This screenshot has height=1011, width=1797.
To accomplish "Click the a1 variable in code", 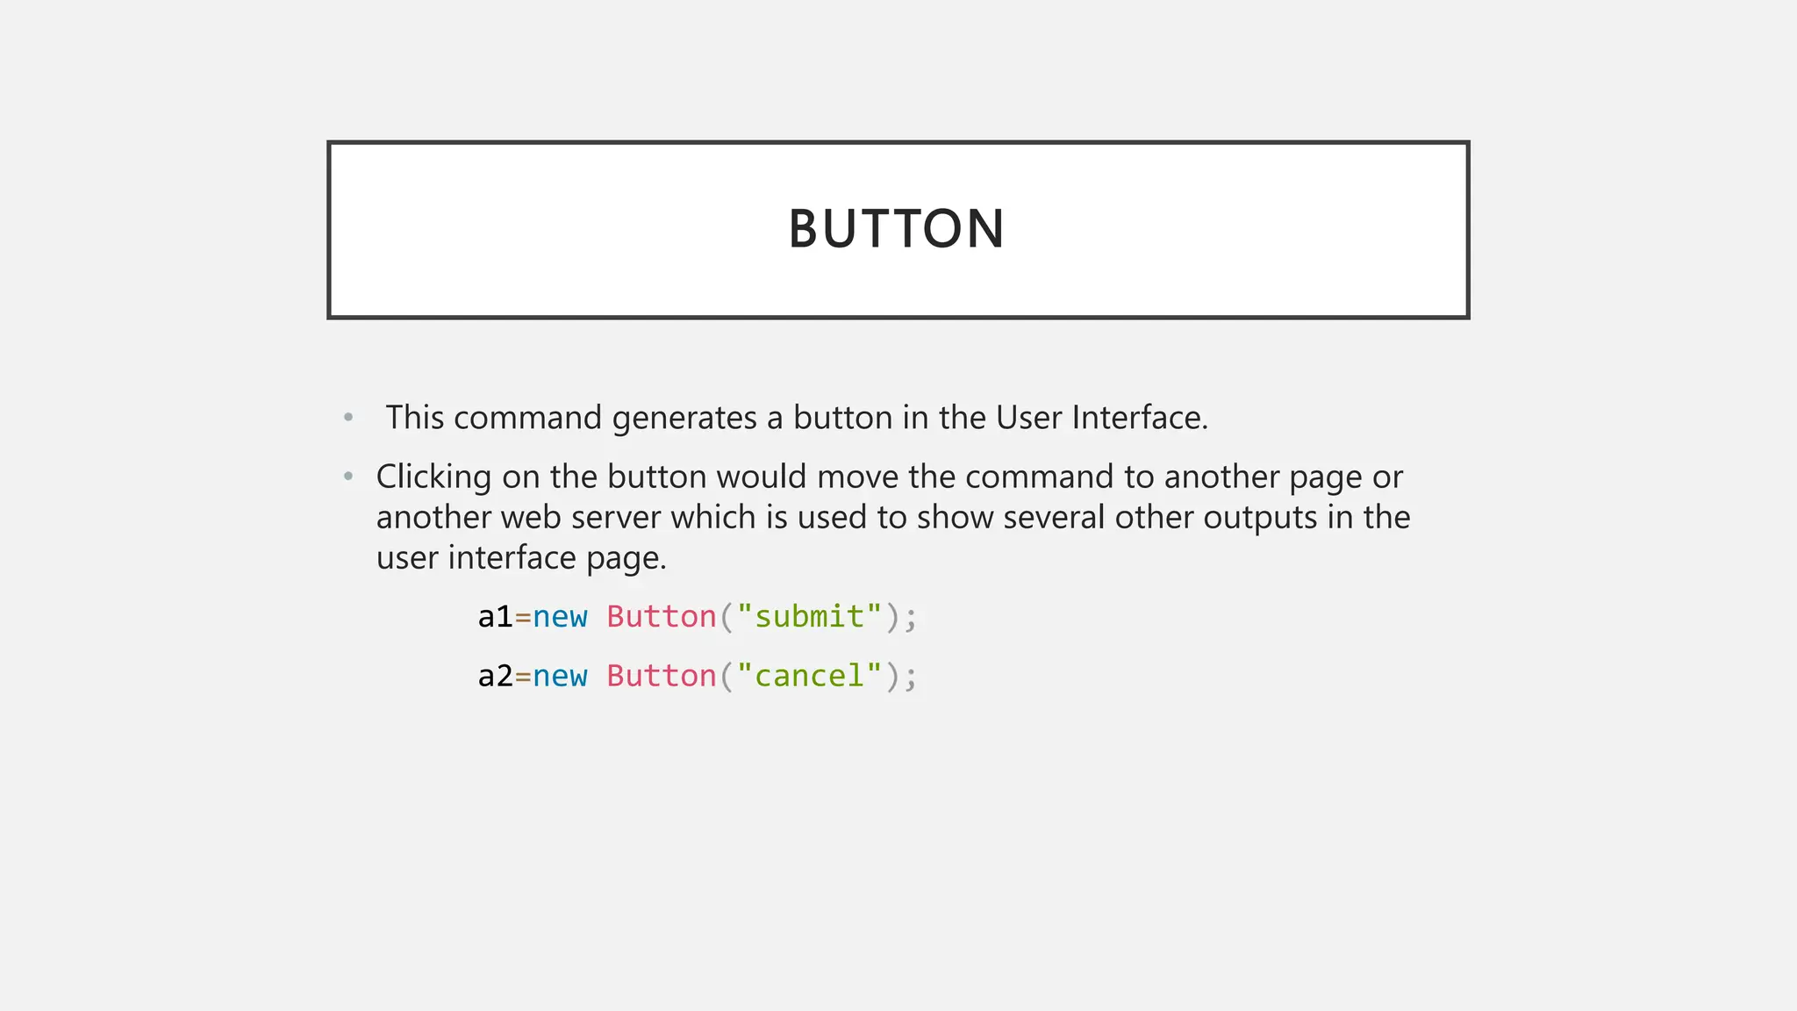I will [495, 617].
